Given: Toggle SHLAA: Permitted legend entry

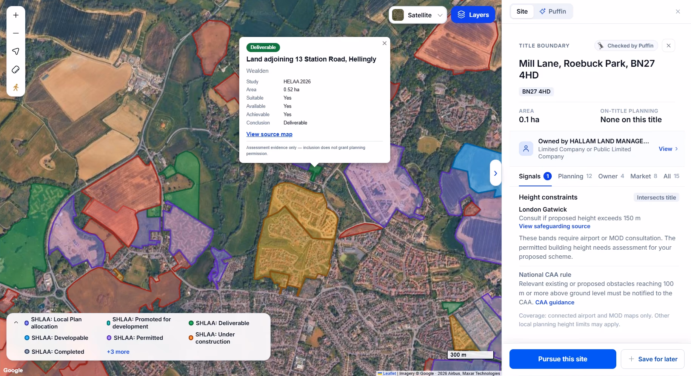Looking at the screenshot, I should tap(135, 338).
